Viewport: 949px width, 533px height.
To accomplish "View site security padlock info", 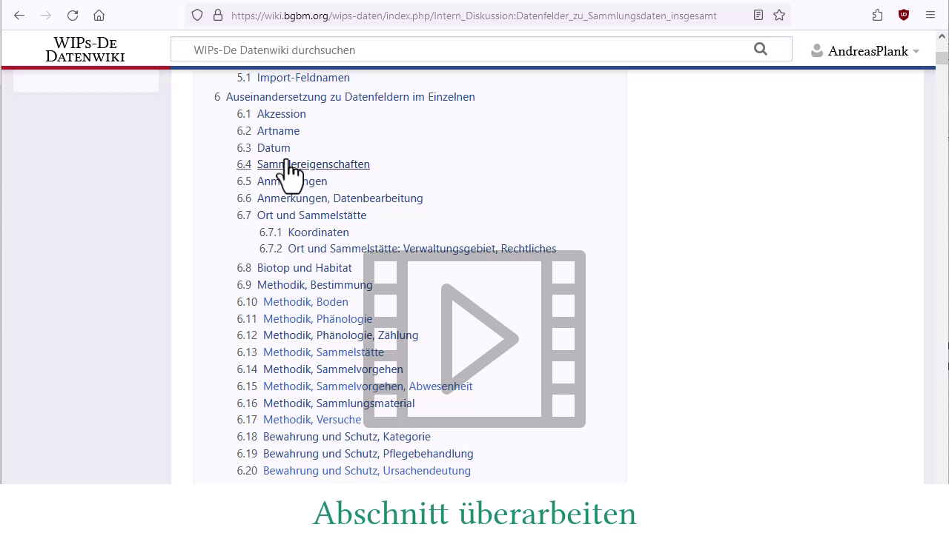I will (218, 15).
